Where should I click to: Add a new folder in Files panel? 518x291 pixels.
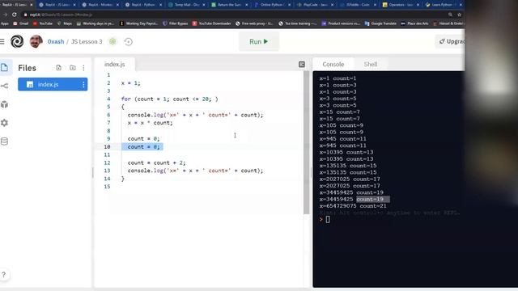pyautogui.click(x=72, y=68)
